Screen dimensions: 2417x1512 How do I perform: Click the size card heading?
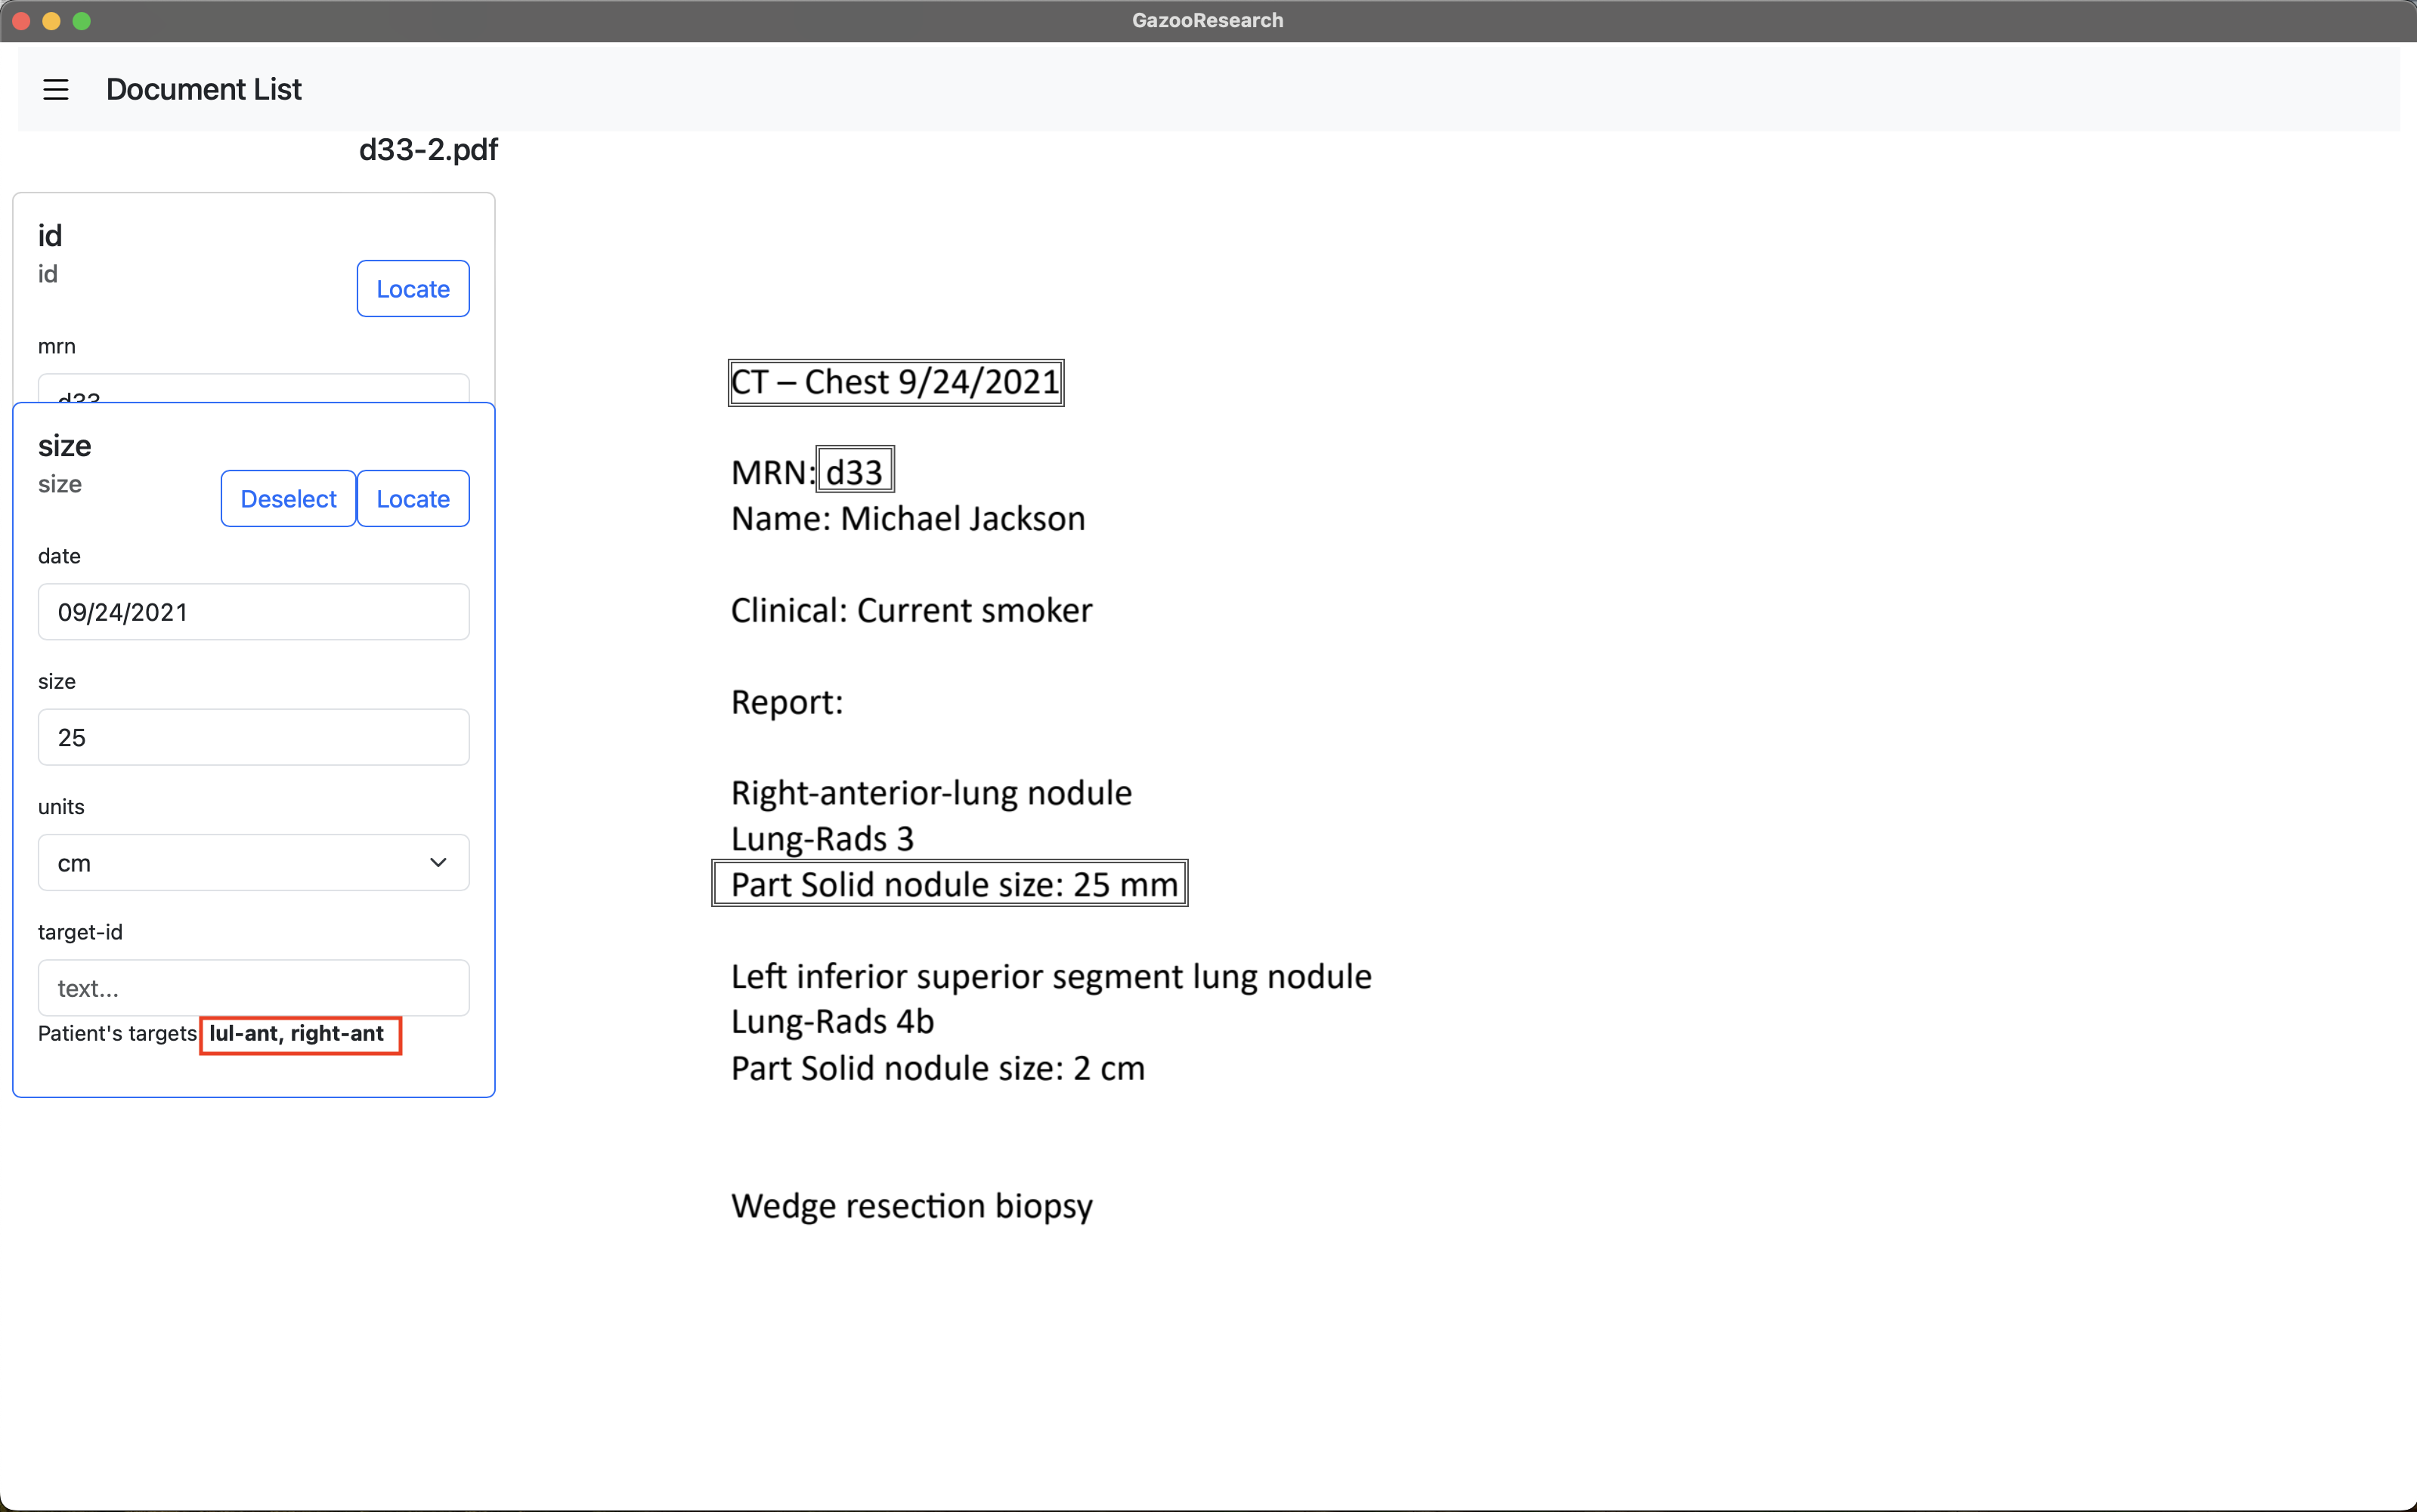click(65, 446)
